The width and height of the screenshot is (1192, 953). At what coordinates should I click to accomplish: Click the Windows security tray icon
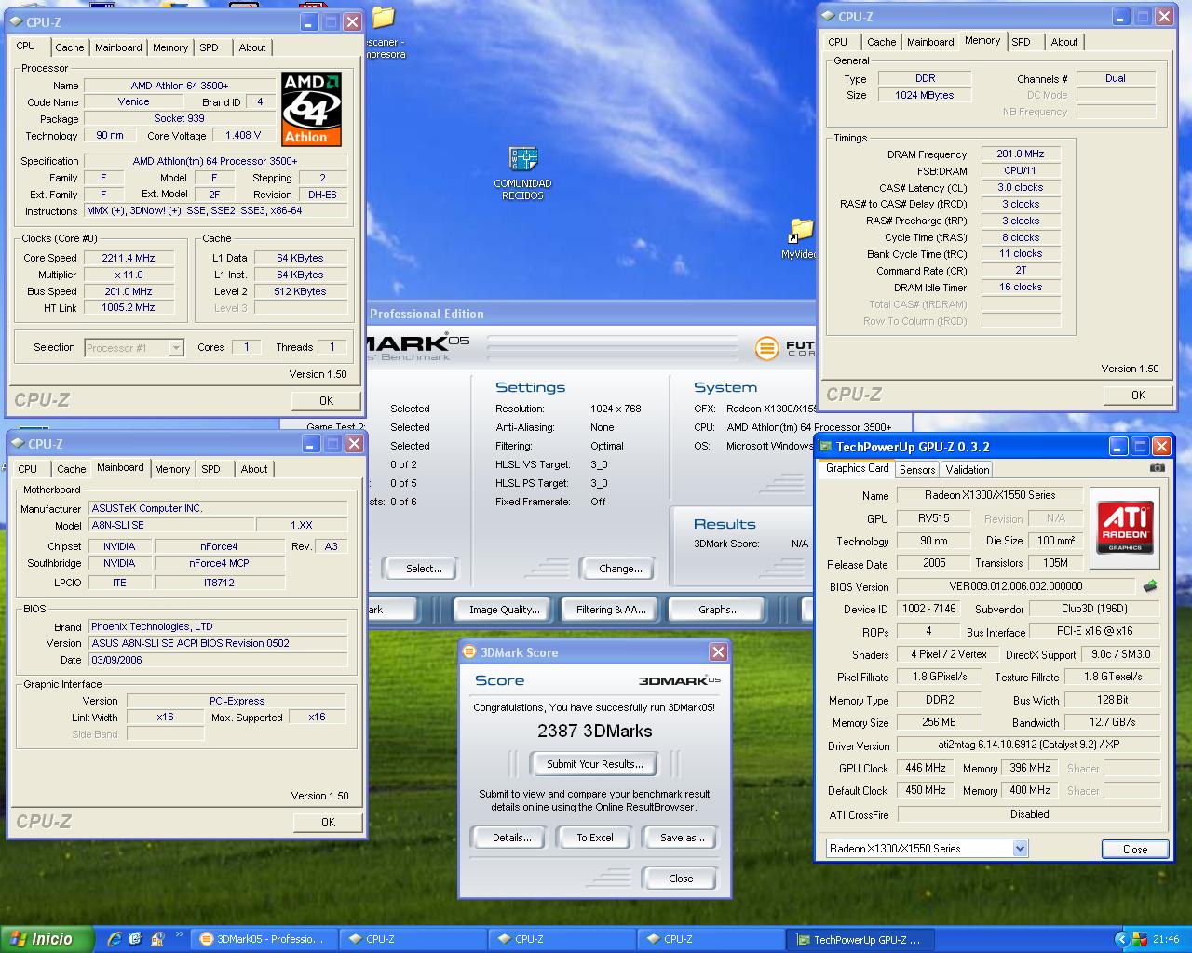pyautogui.click(x=1141, y=940)
